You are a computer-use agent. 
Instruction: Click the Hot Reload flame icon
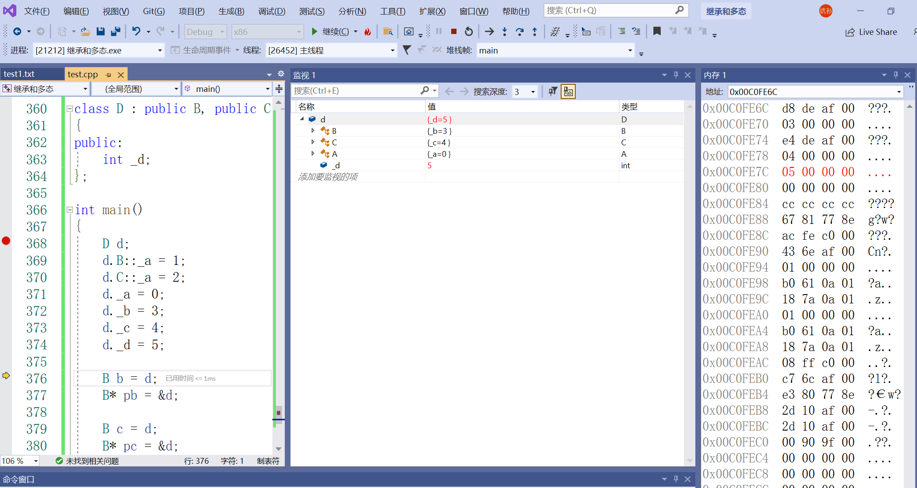(367, 31)
